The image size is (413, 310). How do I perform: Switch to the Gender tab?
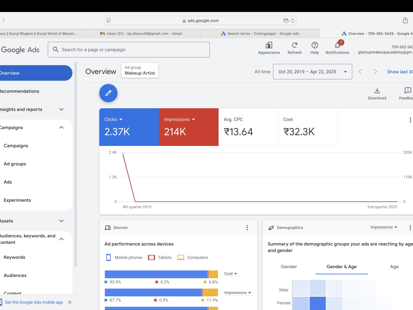click(x=289, y=267)
